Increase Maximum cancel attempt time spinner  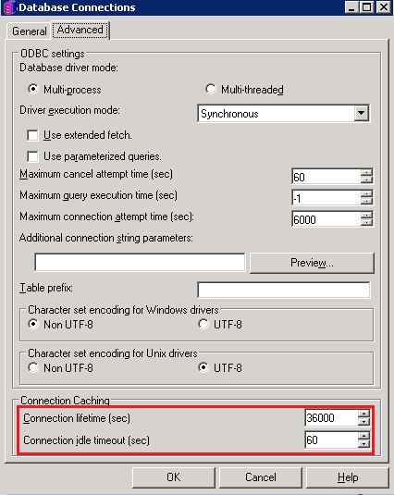[366, 173]
